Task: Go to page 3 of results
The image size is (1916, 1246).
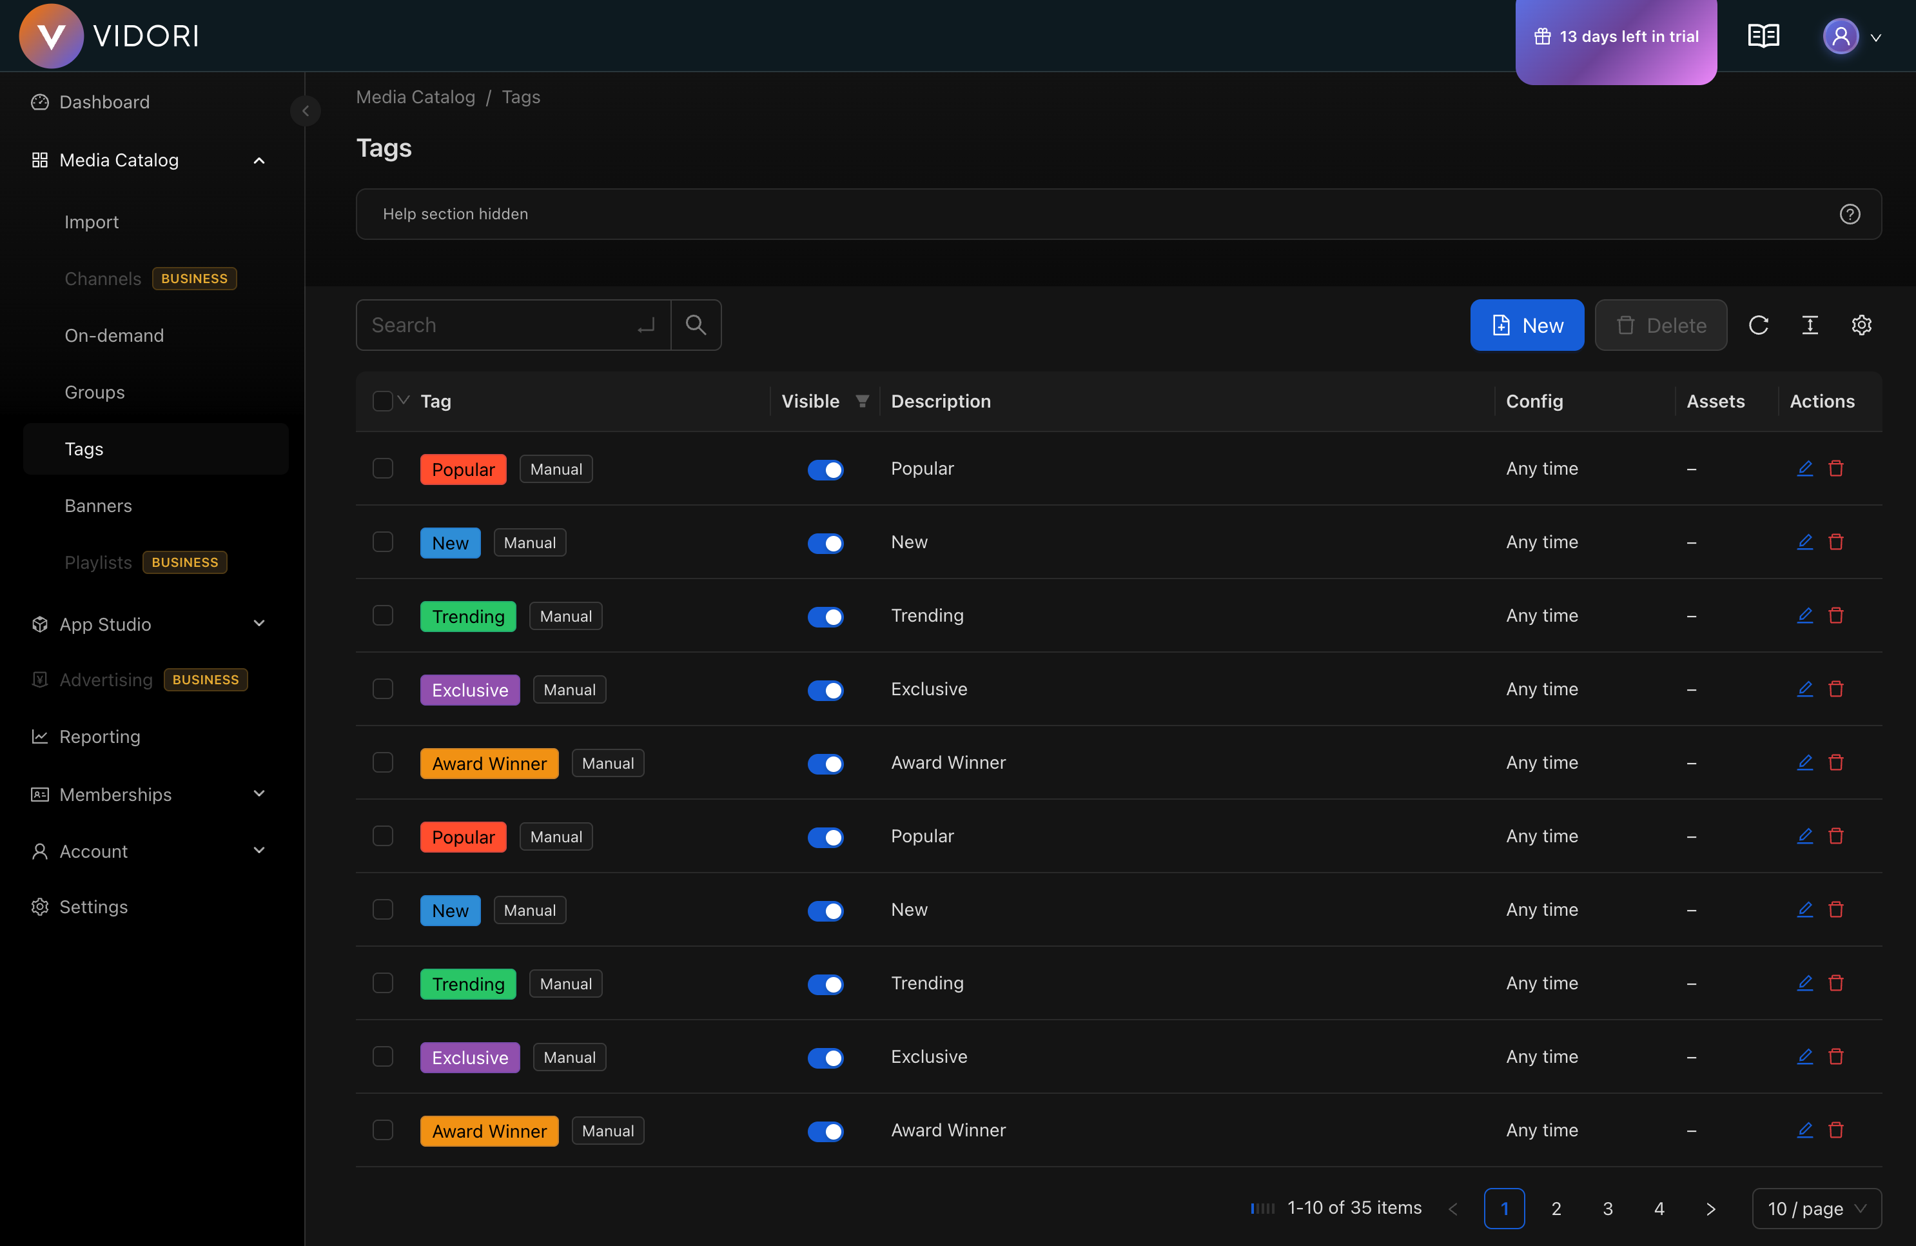Action: pyautogui.click(x=1607, y=1209)
